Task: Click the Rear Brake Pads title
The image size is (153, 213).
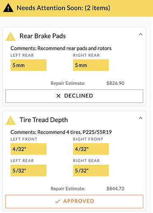Action: tap(42, 36)
